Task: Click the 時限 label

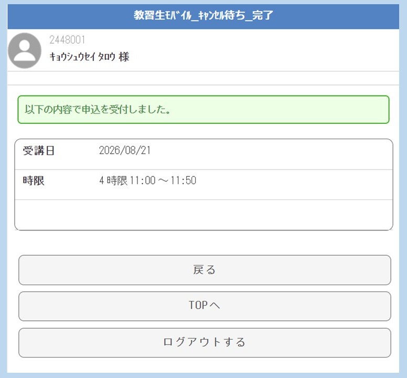Action: (34, 181)
